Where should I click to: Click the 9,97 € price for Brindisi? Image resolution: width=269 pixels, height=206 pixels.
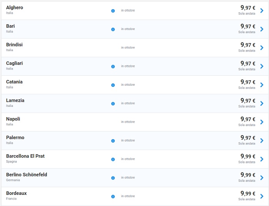(248, 45)
